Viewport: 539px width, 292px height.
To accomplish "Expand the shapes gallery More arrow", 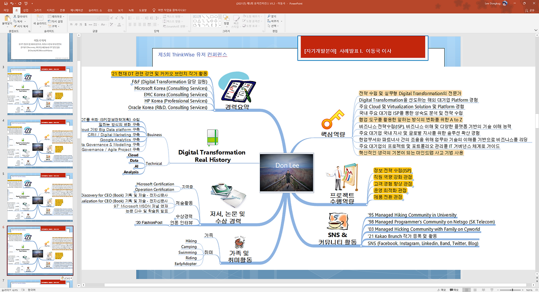I will point(220,25).
